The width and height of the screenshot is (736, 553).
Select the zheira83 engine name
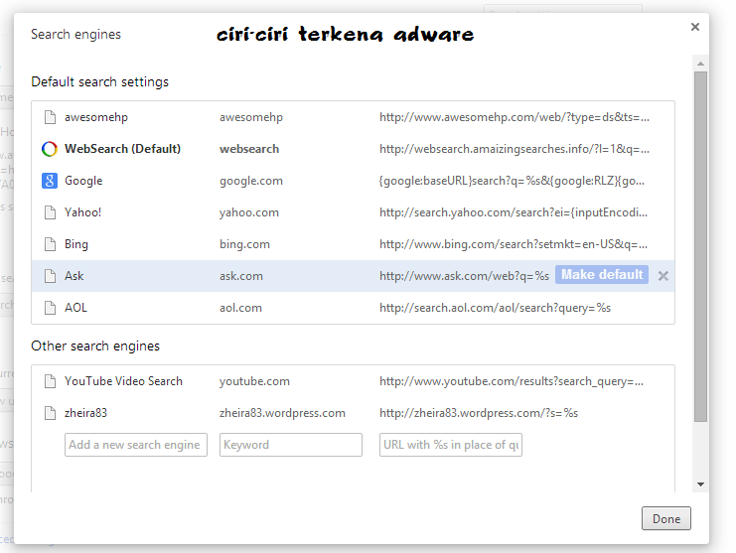pyautogui.click(x=85, y=413)
